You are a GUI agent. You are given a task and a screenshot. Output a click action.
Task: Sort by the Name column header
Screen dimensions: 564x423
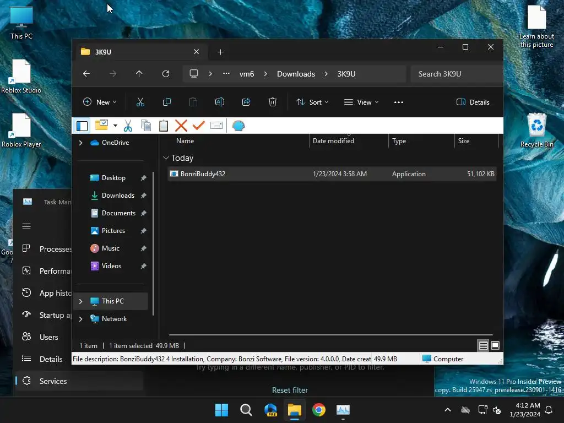pyautogui.click(x=185, y=141)
